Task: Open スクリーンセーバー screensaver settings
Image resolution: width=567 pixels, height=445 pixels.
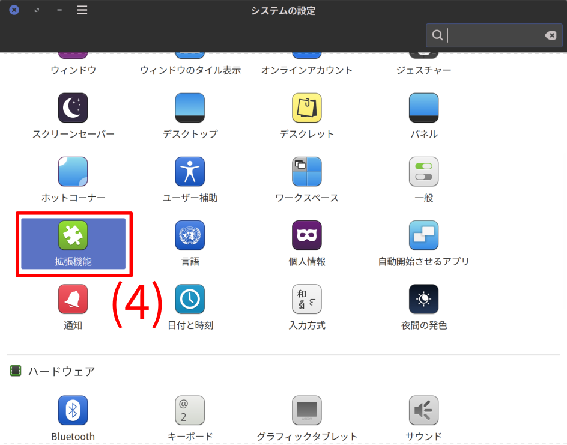Action: (x=73, y=109)
